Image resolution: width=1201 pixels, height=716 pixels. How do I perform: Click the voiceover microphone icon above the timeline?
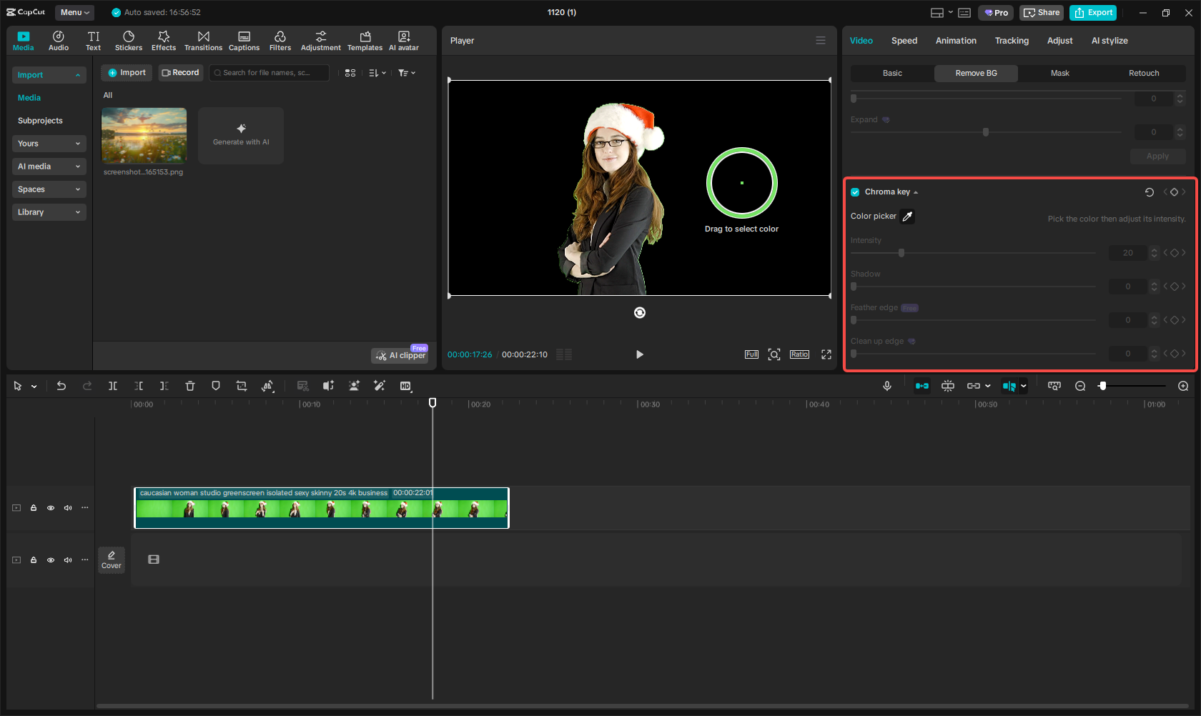coord(886,386)
